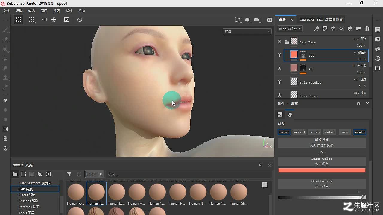Switch to TEXTURE SET 纹理集设置 tab
This screenshot has height=215, width=383.
pos(321,19)
